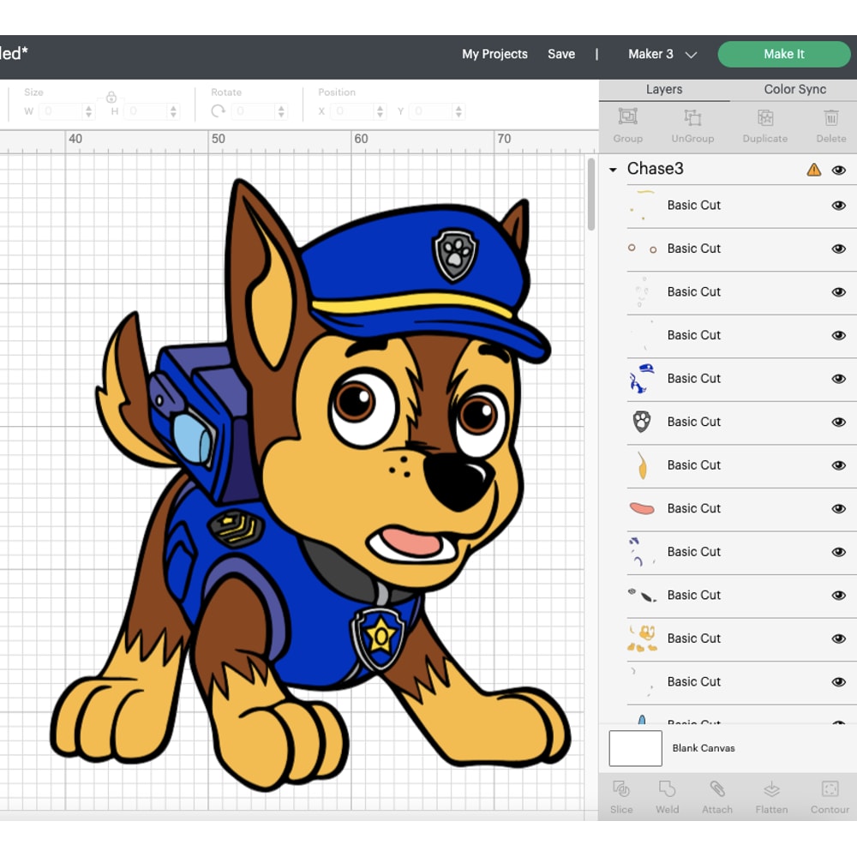This screenshot has height=857, width=857.
Task: Click the Duplicate icon in Layers panel
Action: (x=764, y=125)
